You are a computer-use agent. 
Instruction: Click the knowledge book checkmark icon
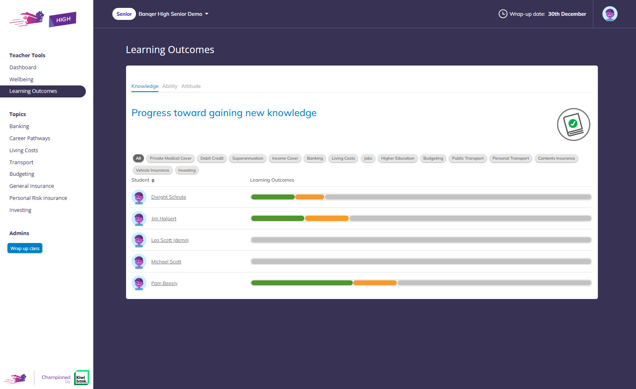pyautogui.click(x=573, y=124)
